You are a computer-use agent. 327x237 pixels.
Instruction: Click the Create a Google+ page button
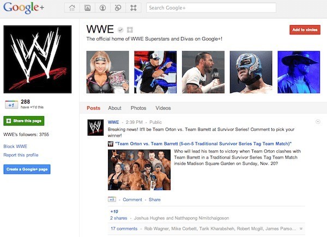coord(27,169)
